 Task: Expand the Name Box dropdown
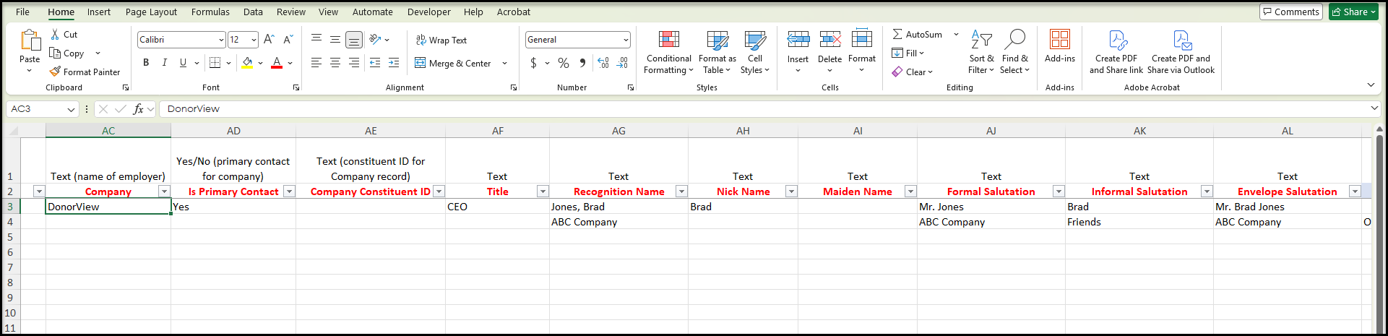[71, 109]
